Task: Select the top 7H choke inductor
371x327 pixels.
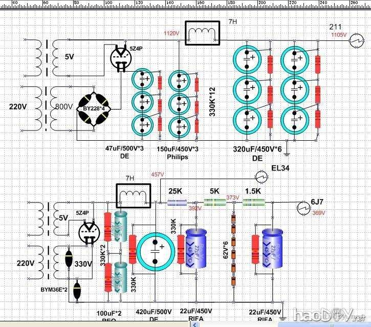Action: coord(203,34)
